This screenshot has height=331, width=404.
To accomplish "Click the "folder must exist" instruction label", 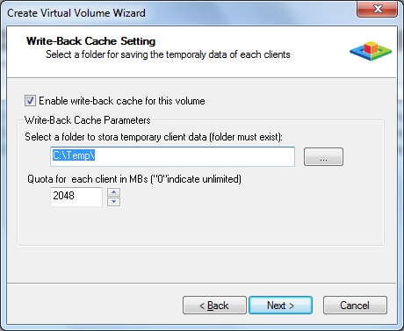I will (x=154, y=137).
